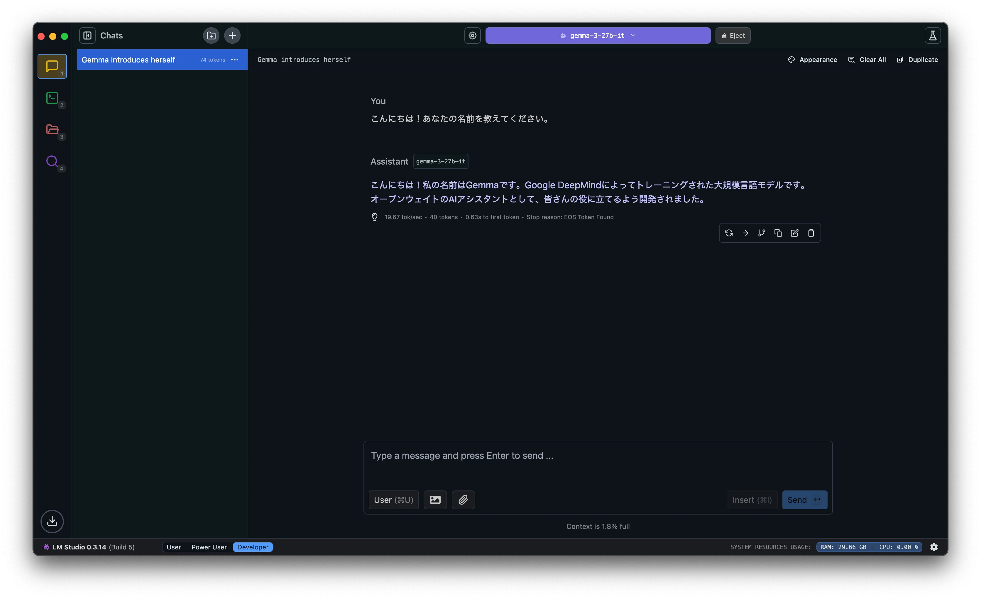Open the gemma-3-27b-it model selector dropdown
Viewport: 981px width, 599px height.
[x=598, y=35]
